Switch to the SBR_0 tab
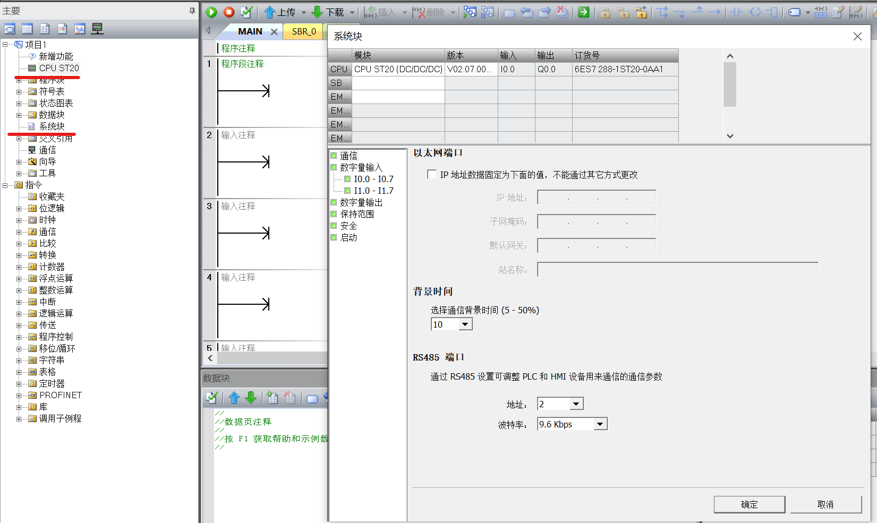 [x=304, y=31]
